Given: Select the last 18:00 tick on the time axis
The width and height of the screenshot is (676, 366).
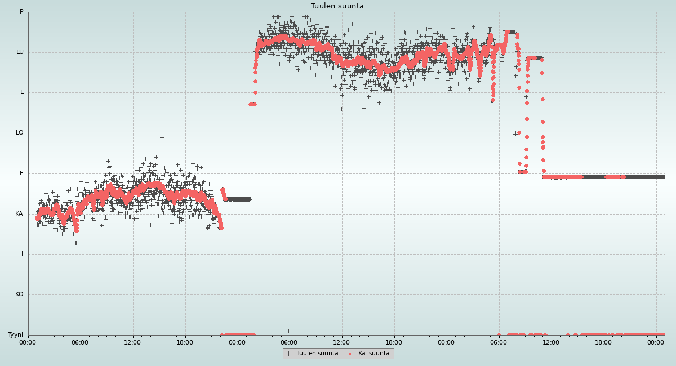Looking at the screenshot, I should click(x=603, y=342).
